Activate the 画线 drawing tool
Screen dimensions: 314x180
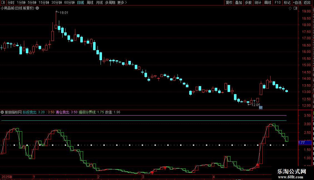point(268,2)
